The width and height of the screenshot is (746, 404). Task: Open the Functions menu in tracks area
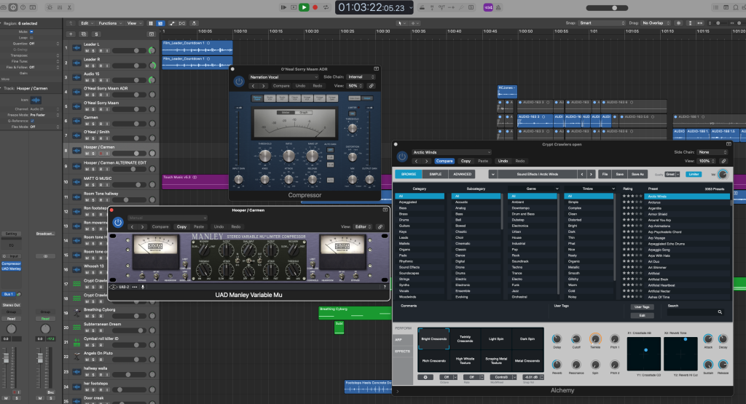(110, 23)
